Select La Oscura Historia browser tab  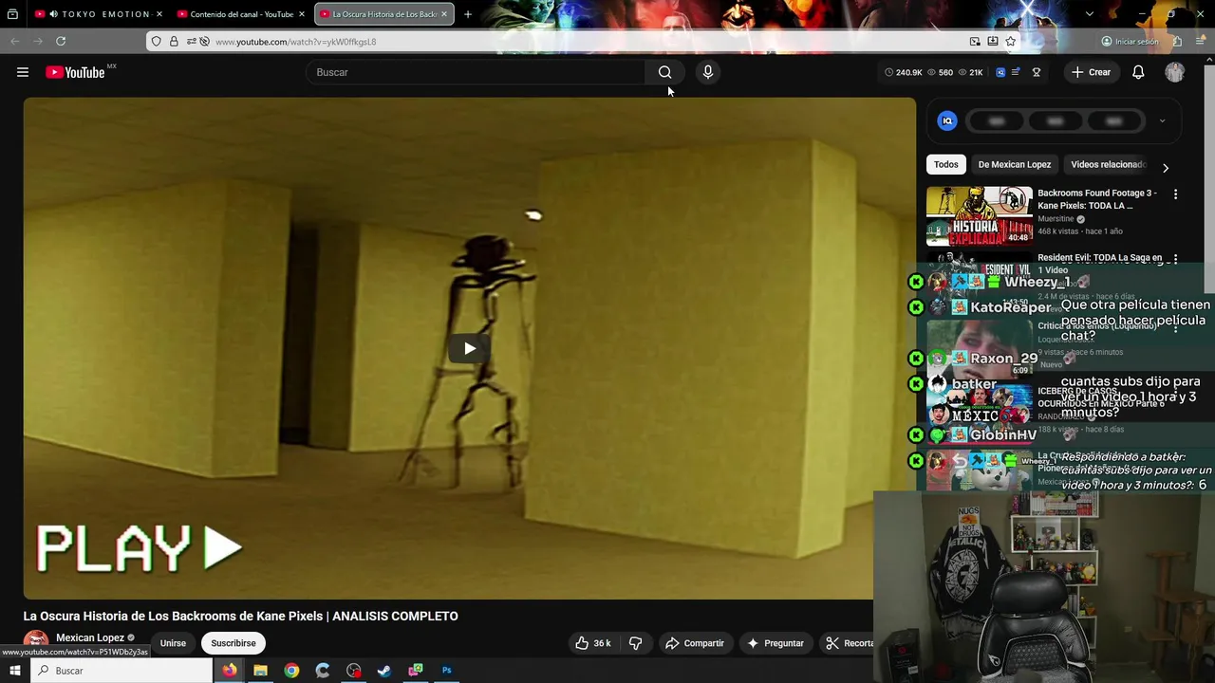tap(383, 14)
